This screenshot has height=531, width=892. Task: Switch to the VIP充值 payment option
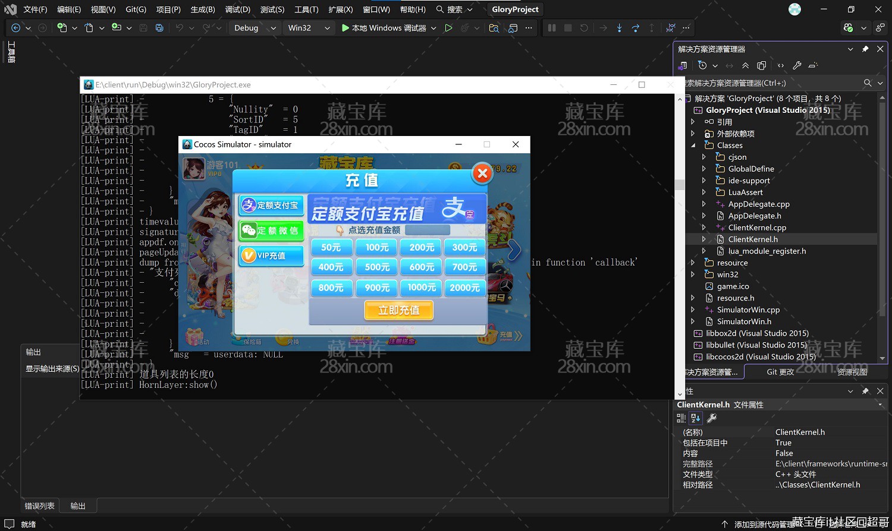click(271, 255)
